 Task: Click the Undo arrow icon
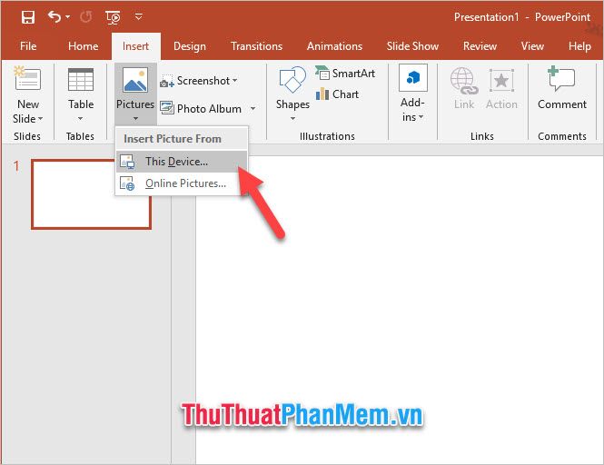[x=54, y=17]
